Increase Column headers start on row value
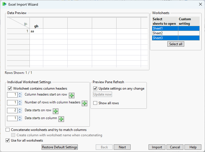This screenshot has height=152, width=205. [x=20, y=94]
